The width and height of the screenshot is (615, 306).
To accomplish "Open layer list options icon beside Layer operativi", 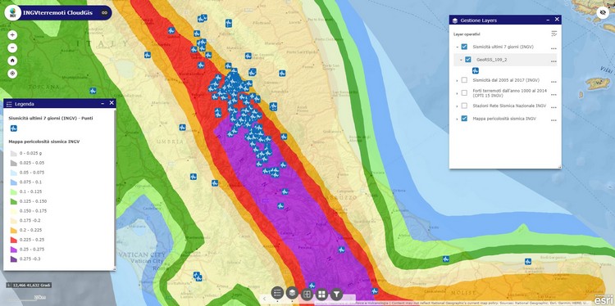I will (x=553, y=34).
